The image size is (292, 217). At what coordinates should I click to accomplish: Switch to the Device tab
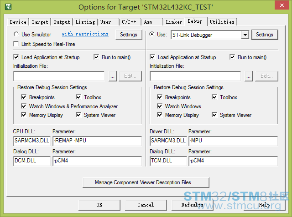tap(18, 22)
